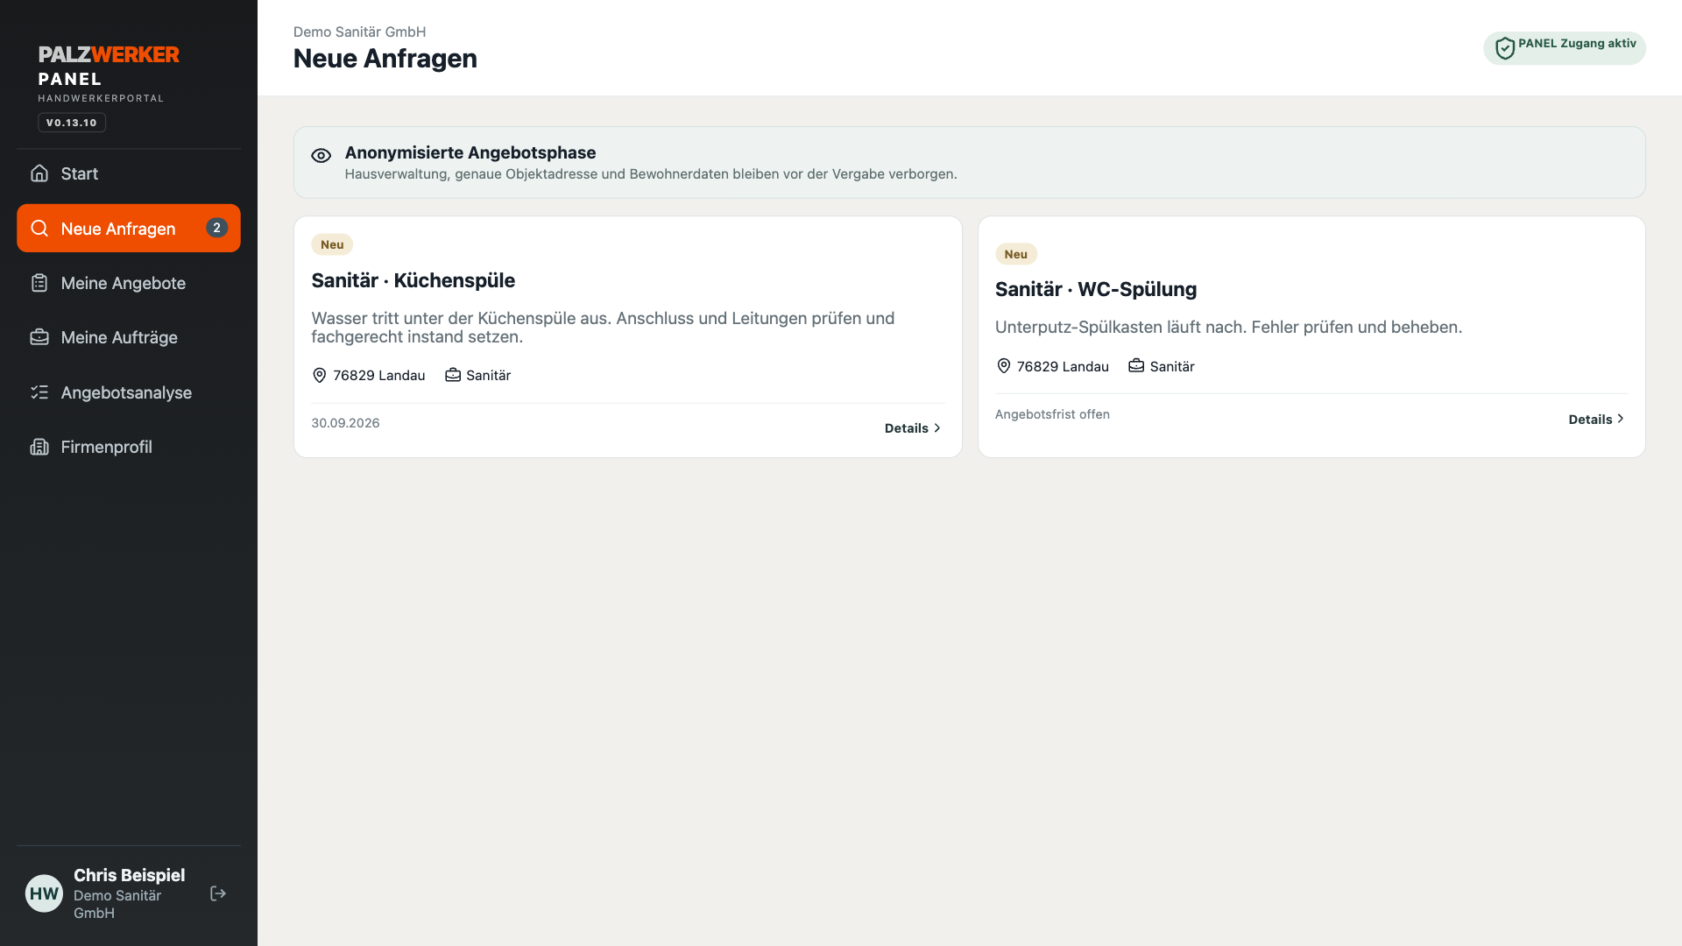Click the Angebotsfrist offen label
Image resolution: width=1682 pixels, height=946 pixels.
click(1052, 414)
